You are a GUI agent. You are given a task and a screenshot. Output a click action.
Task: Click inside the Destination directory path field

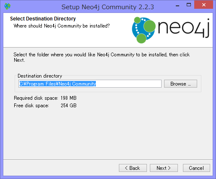[90, 84]
